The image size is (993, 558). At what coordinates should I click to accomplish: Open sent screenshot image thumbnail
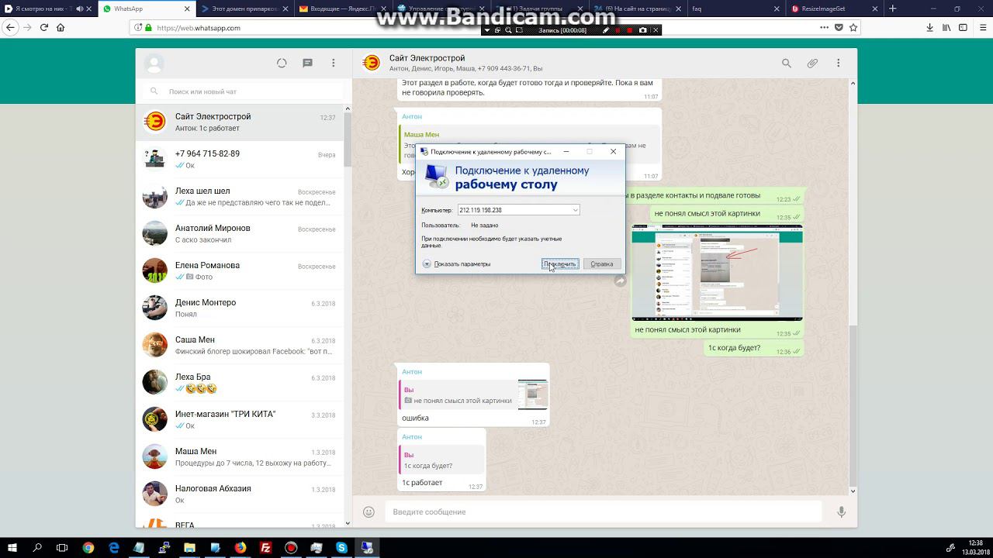[x=717, y=272]
